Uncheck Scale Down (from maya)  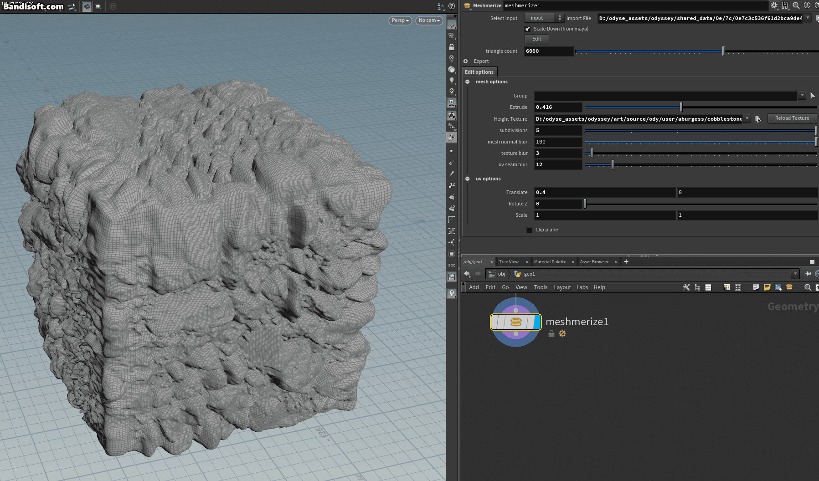coord(528,29)
